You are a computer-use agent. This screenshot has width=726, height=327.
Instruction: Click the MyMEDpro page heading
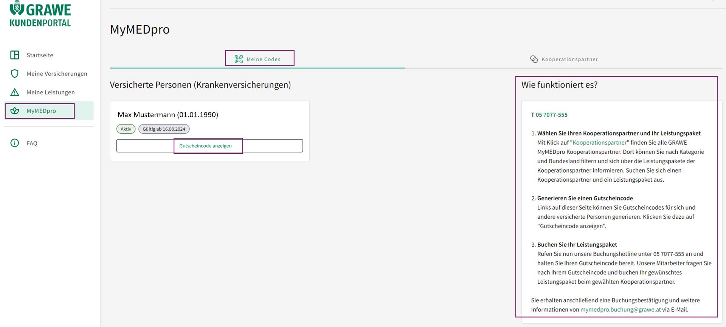[140, 29]
